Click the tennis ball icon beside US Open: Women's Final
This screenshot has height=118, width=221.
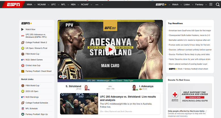coord(23,48)
